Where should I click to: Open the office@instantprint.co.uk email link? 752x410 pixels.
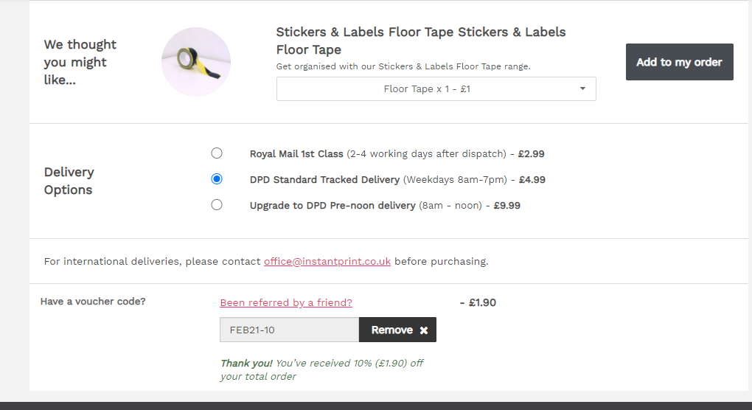(327, 261)
